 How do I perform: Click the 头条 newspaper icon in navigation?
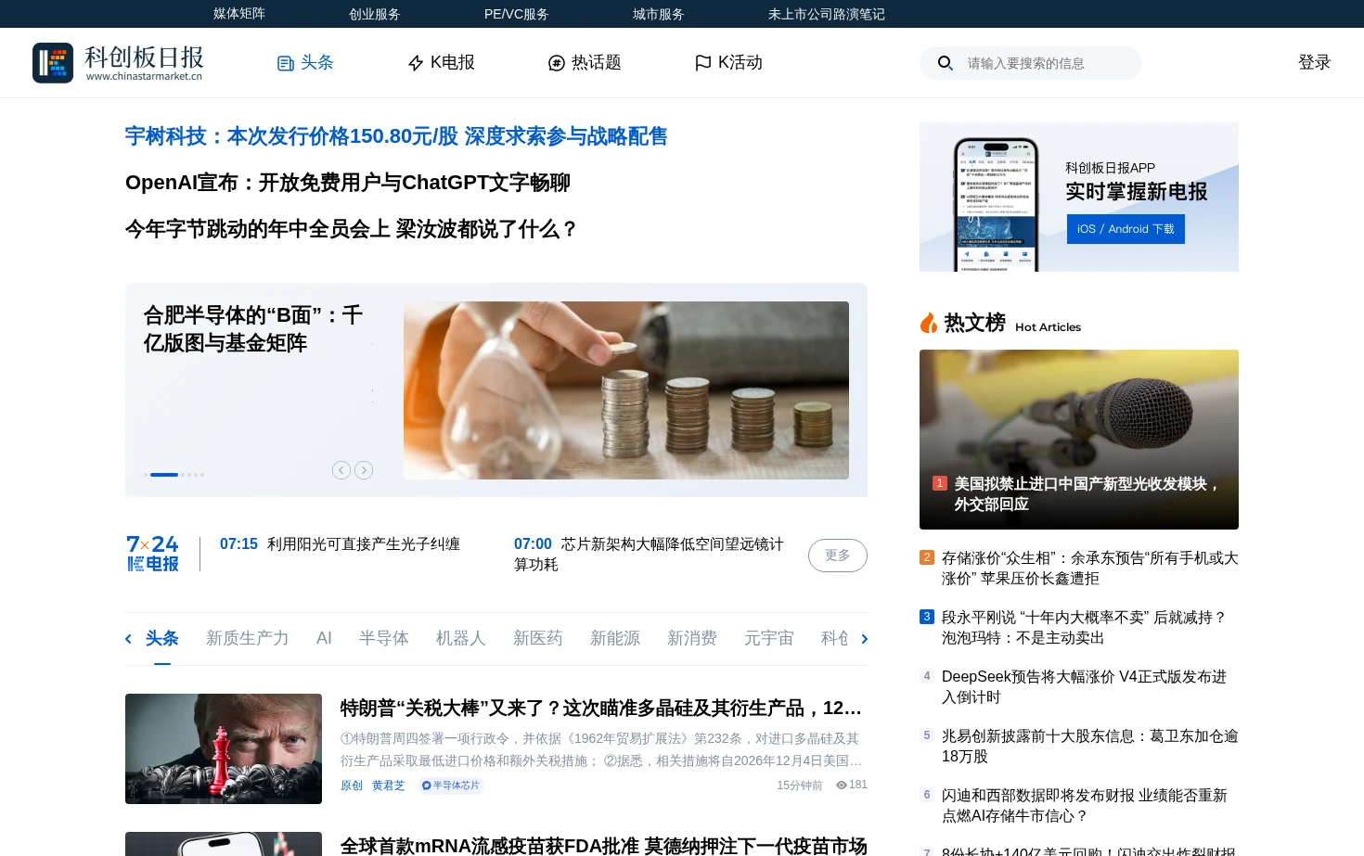286,63
